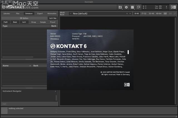The height and width of the screenshot is (118, 178).
Task: Show rack page 17-32
Action: pos(144,14)
